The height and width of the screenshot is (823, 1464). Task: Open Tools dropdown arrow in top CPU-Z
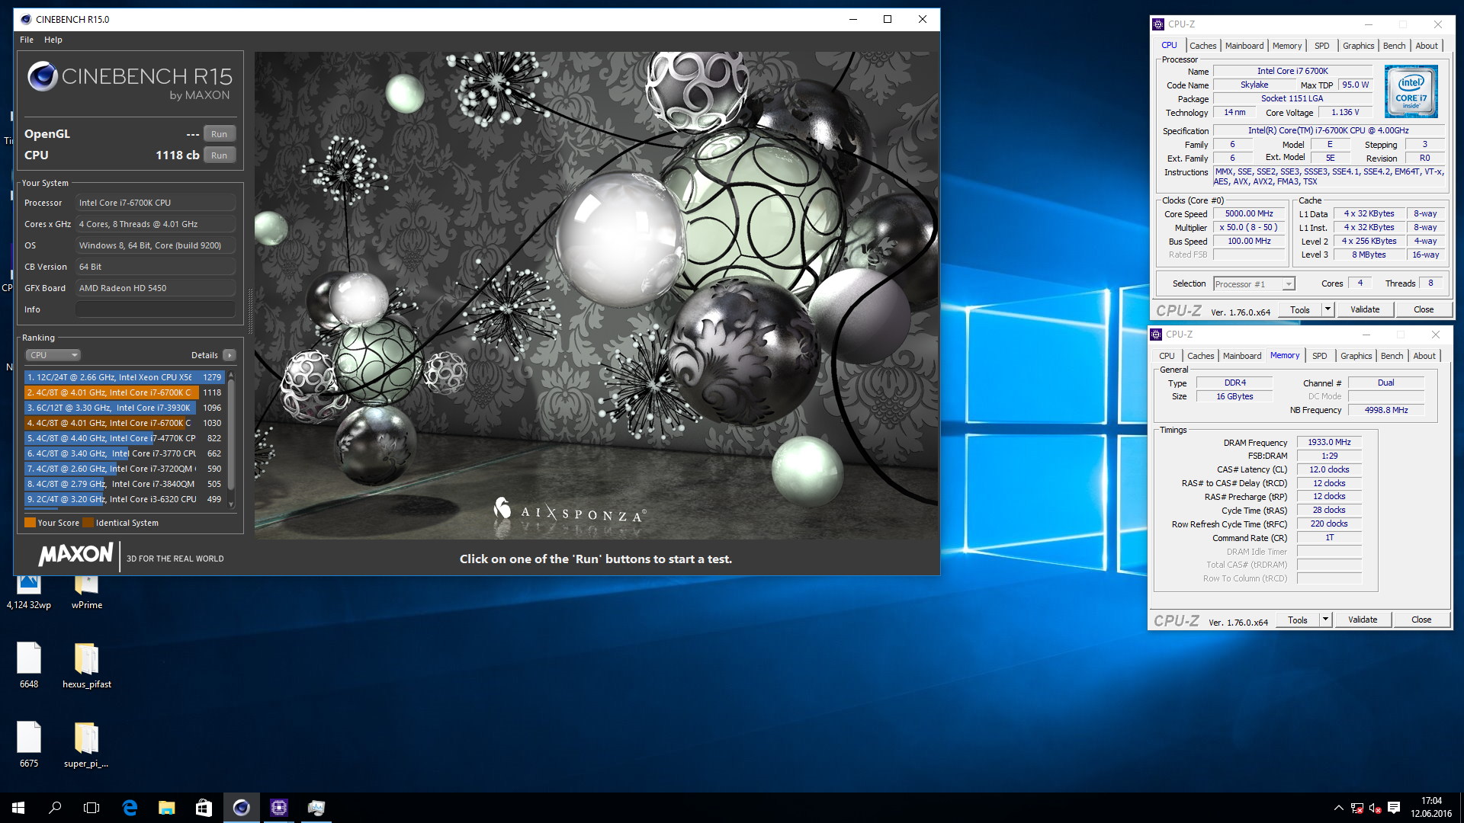1328,310
